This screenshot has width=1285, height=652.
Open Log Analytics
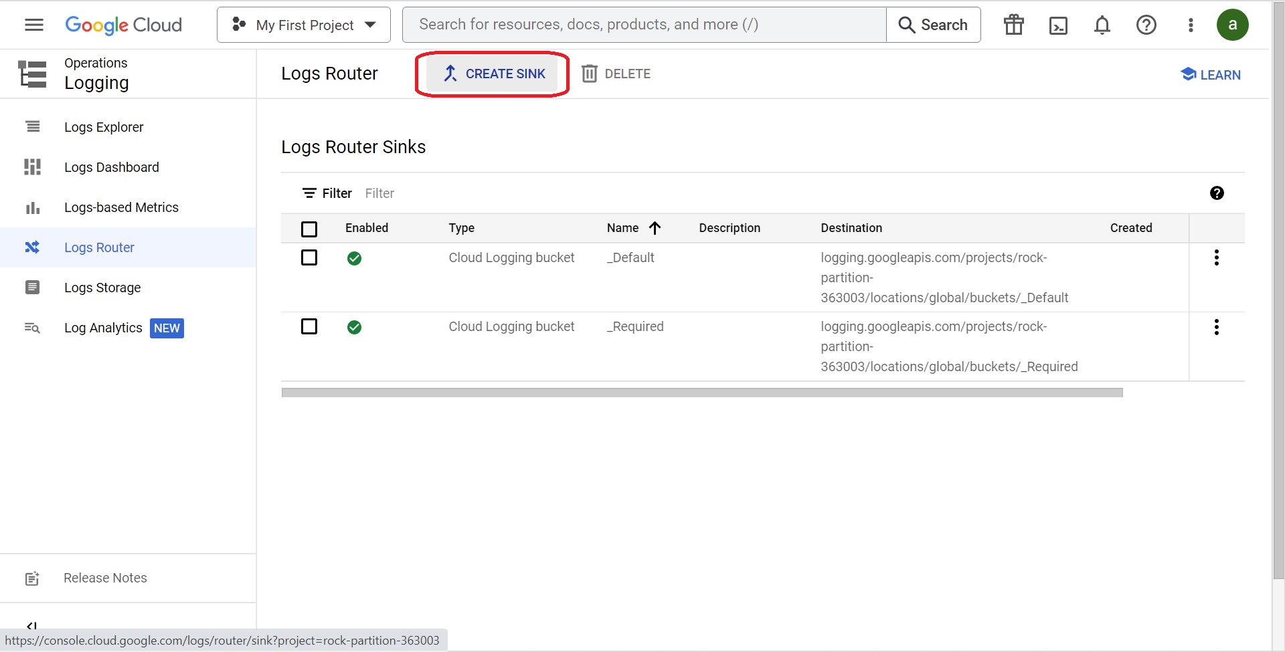(103, 328)
